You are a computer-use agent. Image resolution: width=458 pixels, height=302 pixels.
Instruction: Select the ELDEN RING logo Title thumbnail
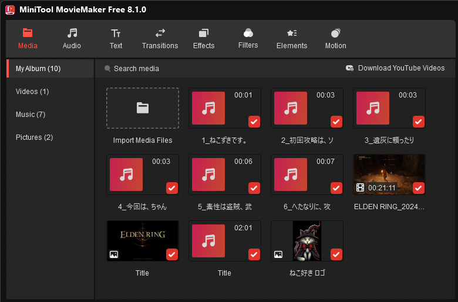pyautogui.click(x=143, y=241)
